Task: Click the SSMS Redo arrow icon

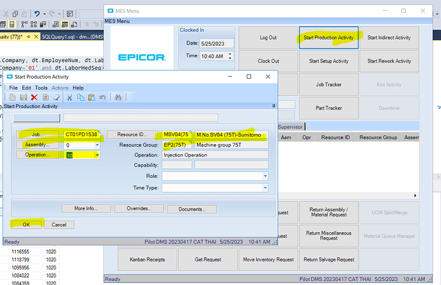Action: tap(52, 13)
